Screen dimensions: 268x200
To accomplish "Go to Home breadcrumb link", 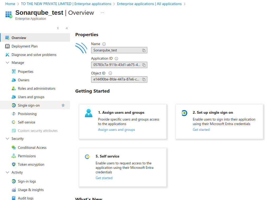I will point(10,4).
